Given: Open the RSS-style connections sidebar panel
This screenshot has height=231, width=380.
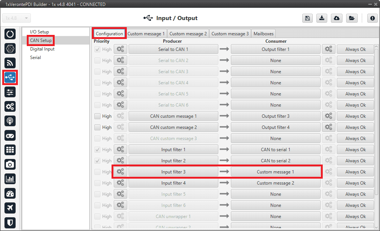Looking at the screenshot, I should (x=10, y=63).
